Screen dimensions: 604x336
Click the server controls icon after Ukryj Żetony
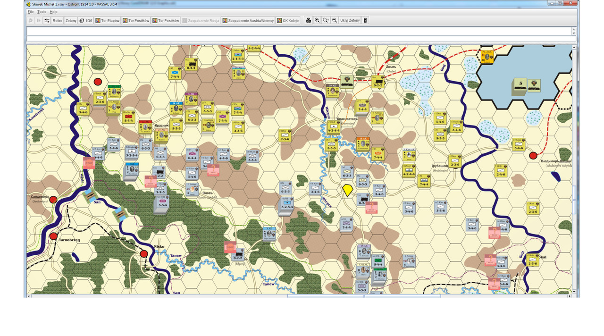(365, 21)
